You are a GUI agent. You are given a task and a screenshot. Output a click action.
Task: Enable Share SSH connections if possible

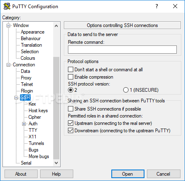(70, 109)
